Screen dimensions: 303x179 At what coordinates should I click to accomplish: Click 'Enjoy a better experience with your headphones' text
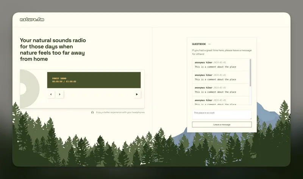[120, 112]
